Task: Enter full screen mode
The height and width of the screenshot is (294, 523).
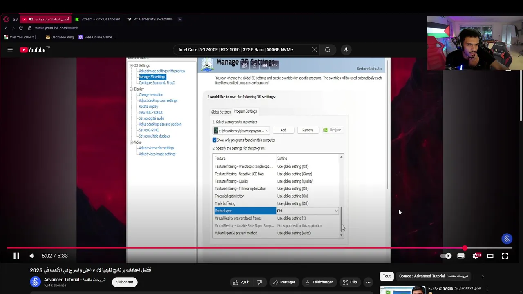Action: tap(505, 256)
